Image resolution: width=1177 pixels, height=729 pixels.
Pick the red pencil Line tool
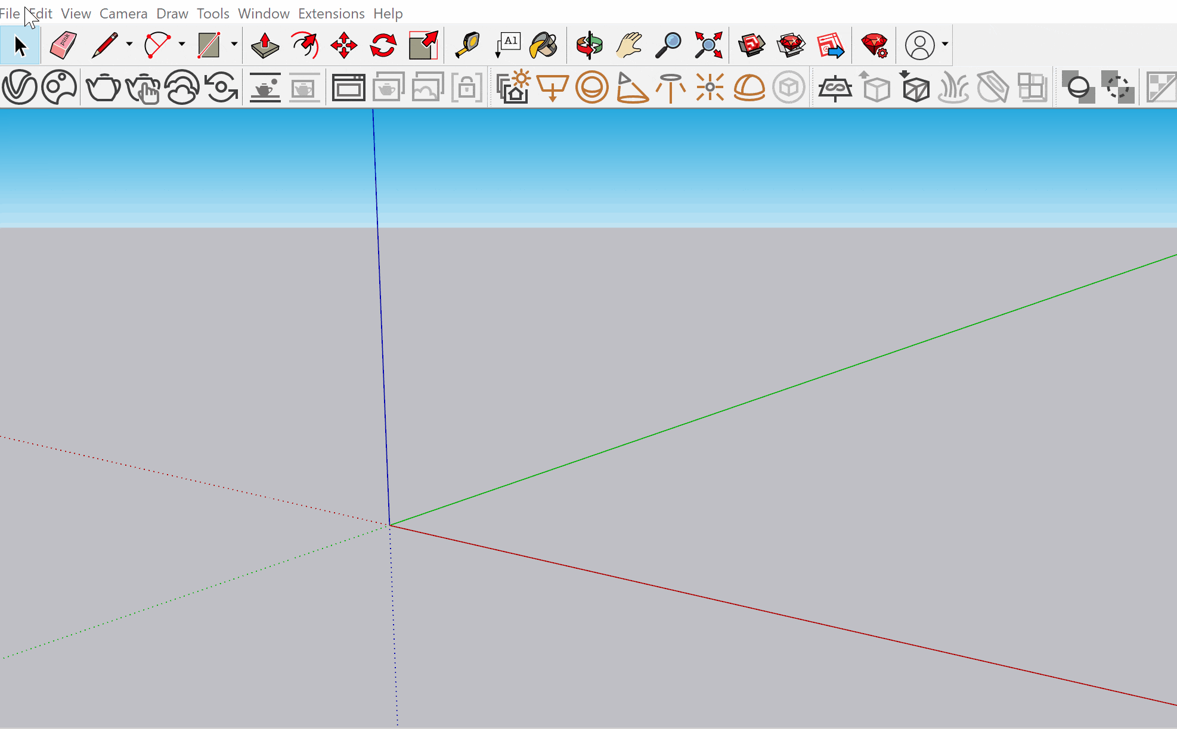105,45
